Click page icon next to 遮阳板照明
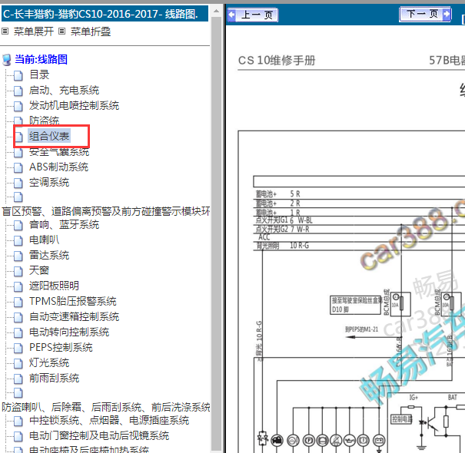 pos(18,286)
